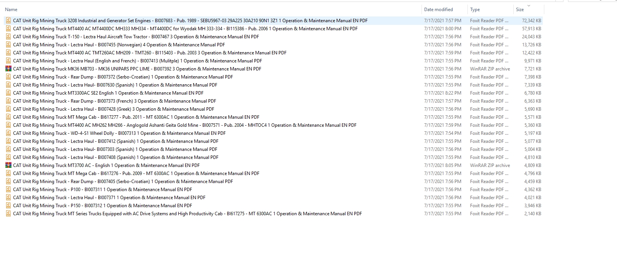Click the PDF icon of the BI617277 Pub. 2011 Mega Cab file
617x270 pixels.
[8, 117]
